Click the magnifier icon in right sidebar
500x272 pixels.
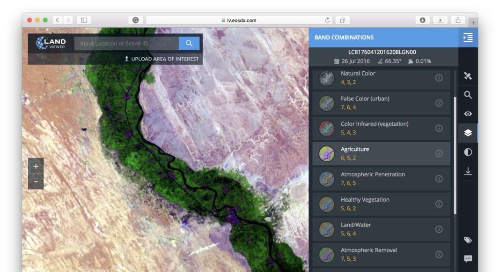tap(468, 95)
